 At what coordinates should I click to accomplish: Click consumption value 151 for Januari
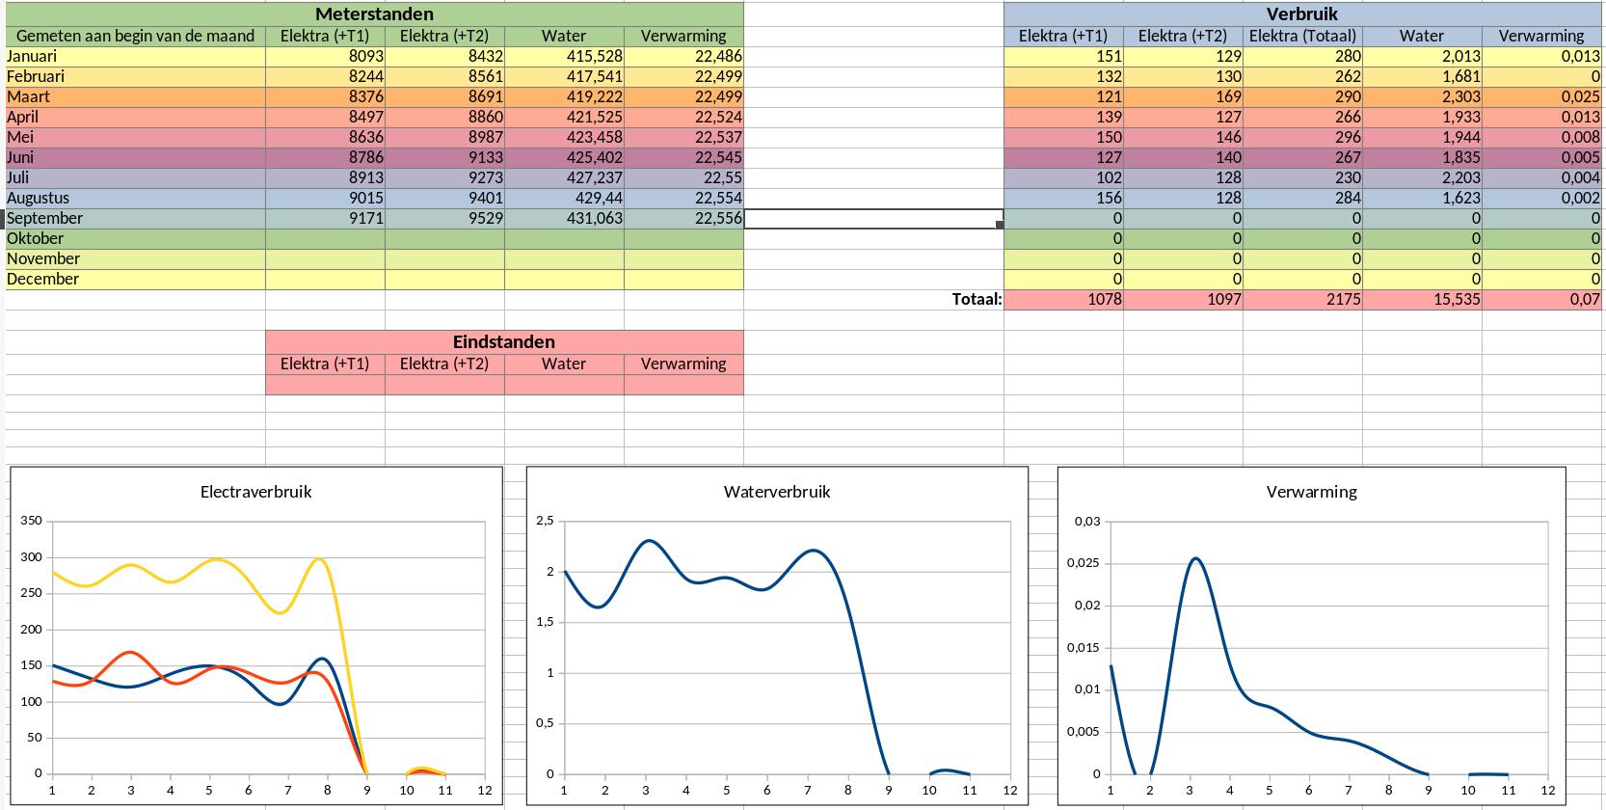pos(1063,56)
